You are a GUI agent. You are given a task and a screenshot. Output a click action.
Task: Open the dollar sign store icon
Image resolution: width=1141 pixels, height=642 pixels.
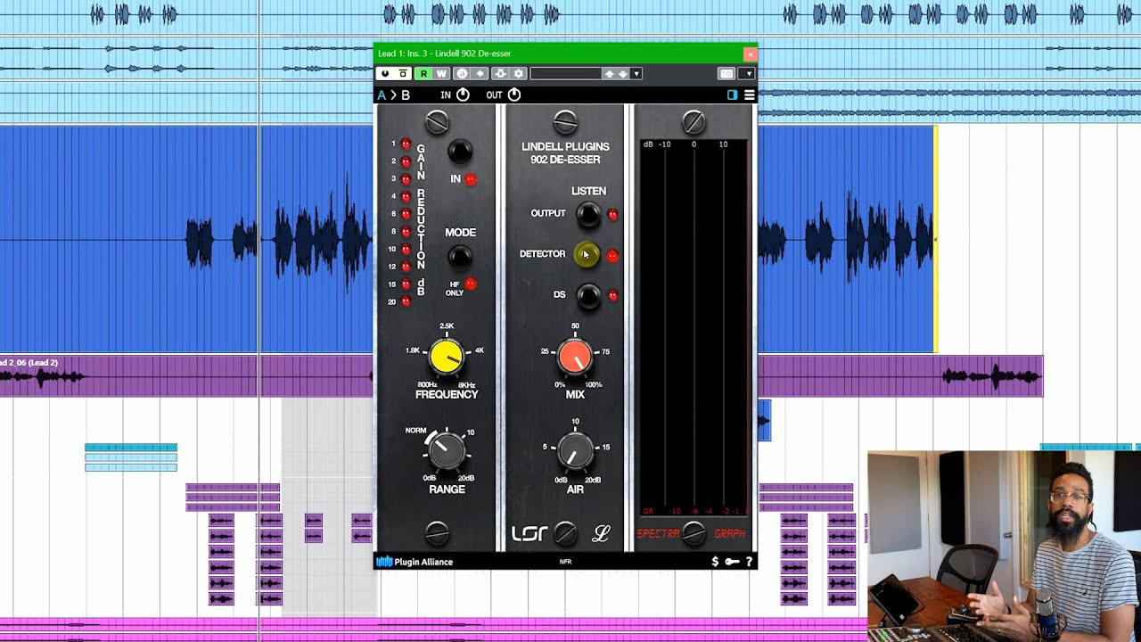pos(715,562)
